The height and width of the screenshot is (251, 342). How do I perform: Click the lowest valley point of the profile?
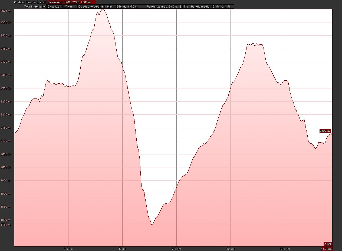tap(152, 225)
